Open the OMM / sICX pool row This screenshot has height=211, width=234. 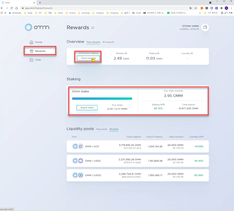[138, 146]
